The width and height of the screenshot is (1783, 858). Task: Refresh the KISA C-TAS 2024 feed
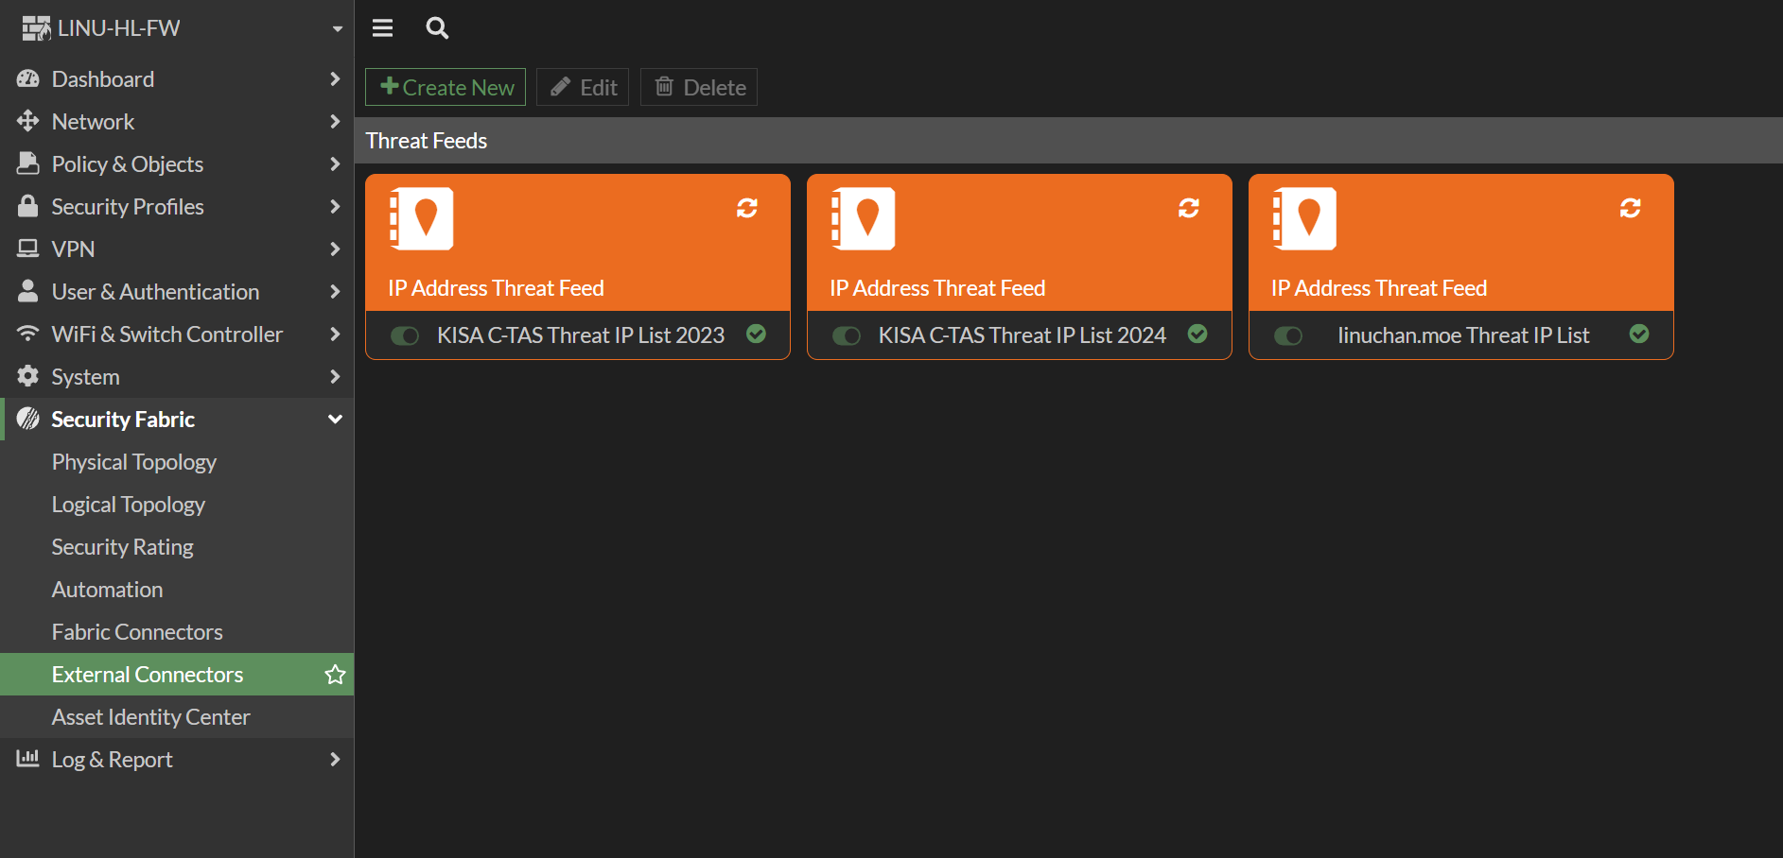(x=1189, y=208)
